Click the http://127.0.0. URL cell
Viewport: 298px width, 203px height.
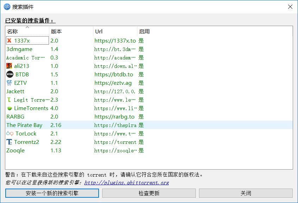(115, 91)
